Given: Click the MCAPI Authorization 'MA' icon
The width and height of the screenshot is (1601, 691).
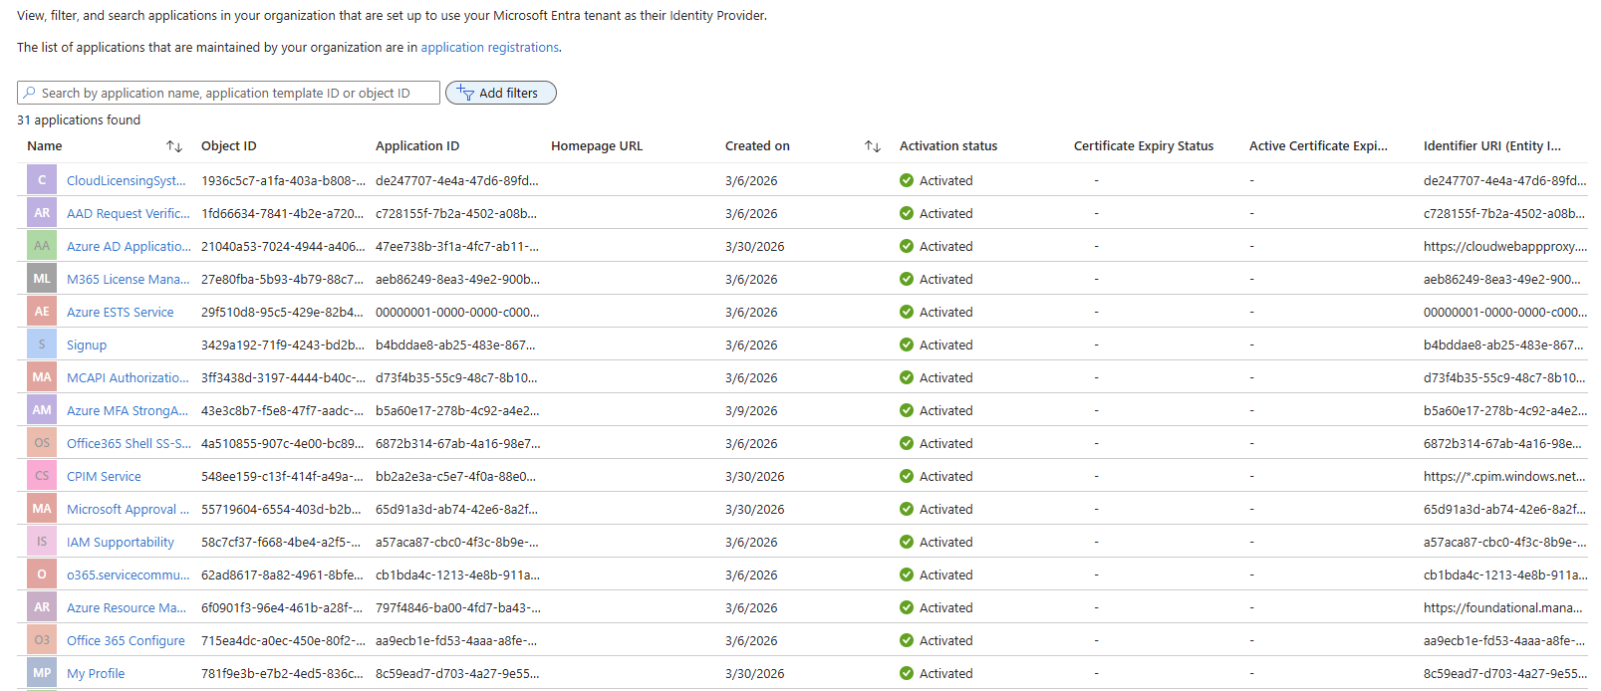Looking at the screenshot, I should (42, 377).
